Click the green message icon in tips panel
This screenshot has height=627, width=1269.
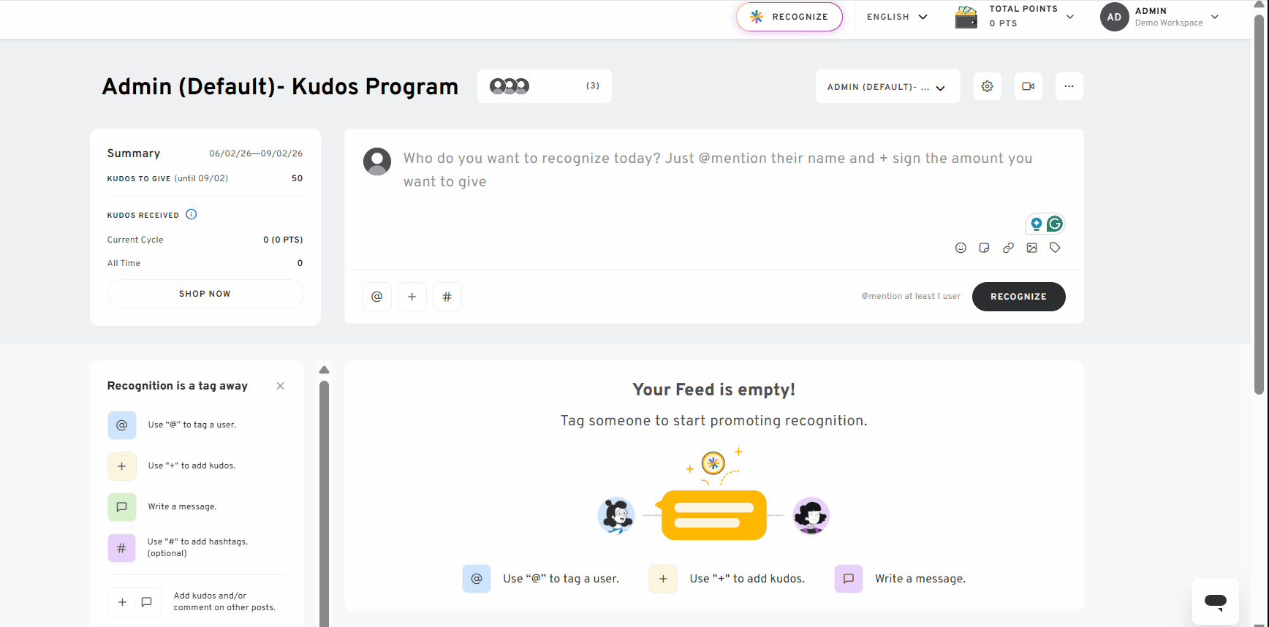pyautogui.click(x=122, y=506)
